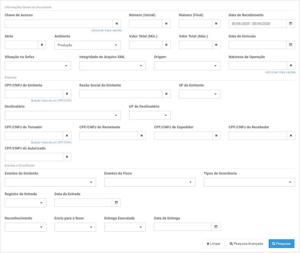
Task: Open calendar for Data da Entrada
Action: point(116,202)
